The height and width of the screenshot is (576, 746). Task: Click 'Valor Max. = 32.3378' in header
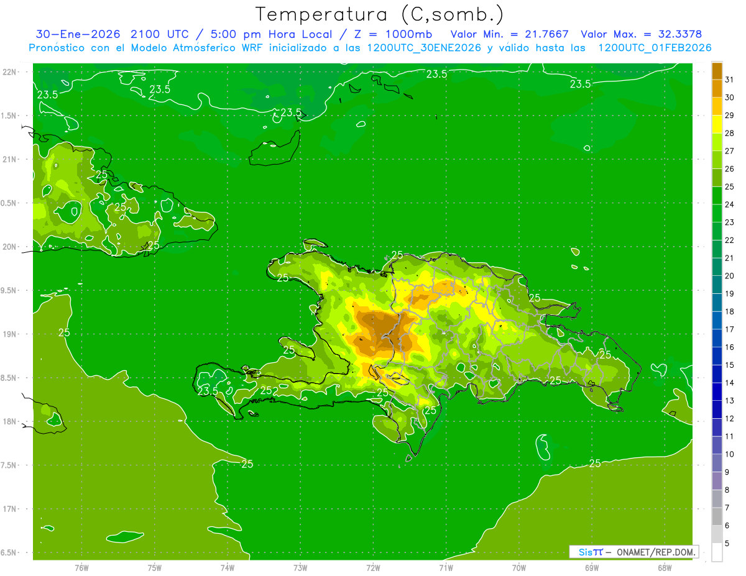click(641, 34)
